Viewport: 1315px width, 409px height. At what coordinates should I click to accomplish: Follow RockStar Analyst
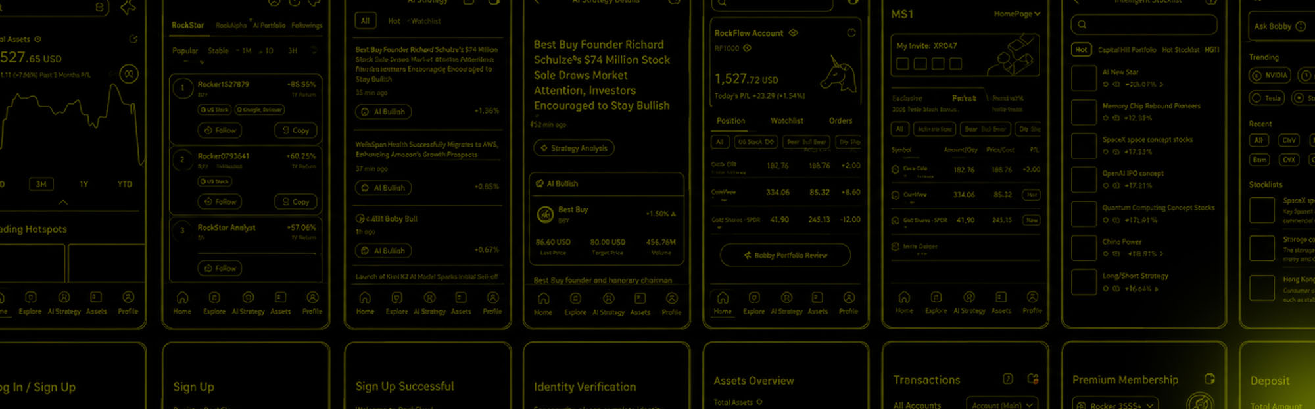pyautogui.click(x=220, y=268)
